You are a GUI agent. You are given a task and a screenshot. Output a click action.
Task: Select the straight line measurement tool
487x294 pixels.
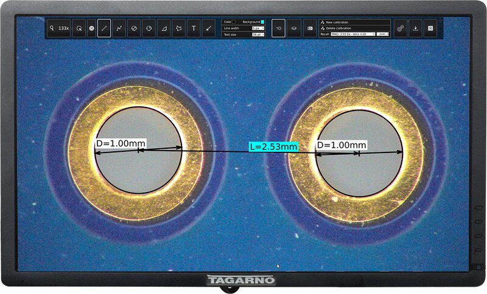click(104, 28)
